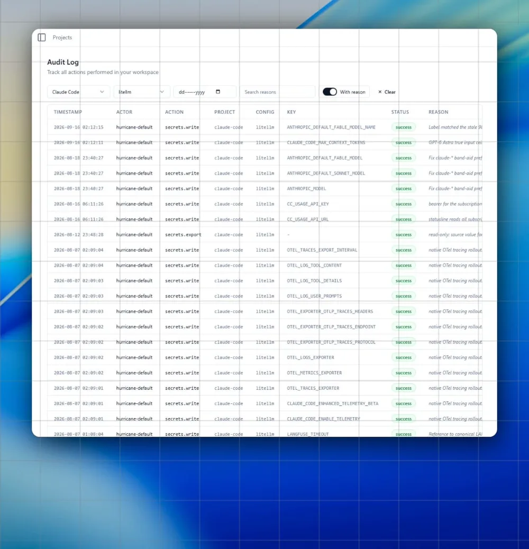Clear all filters with the Clear button
Viewport: 529px width, 549px height.
pos(387,92)
